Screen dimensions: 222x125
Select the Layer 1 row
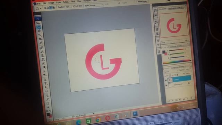(179, 79)
